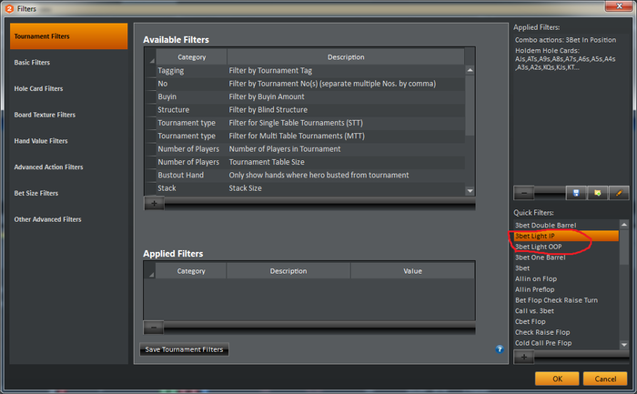Viewport: 637px width, 394px height.
Task: Open the blue help question mark icon
Action: (x=500, y=349)
